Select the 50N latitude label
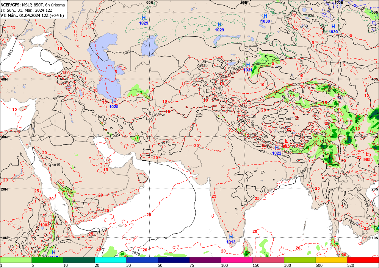The width and height of the screenshot is (379, 268). (x=375, y=12)
